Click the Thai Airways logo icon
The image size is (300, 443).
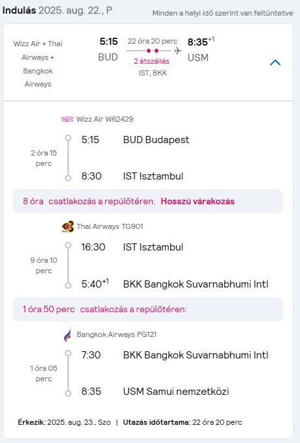click(68, 226)
